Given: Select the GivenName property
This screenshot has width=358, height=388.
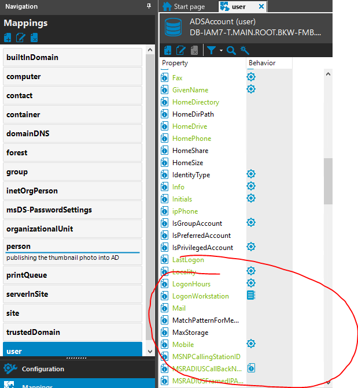Looking at the screenshot, I should point(190,90).
